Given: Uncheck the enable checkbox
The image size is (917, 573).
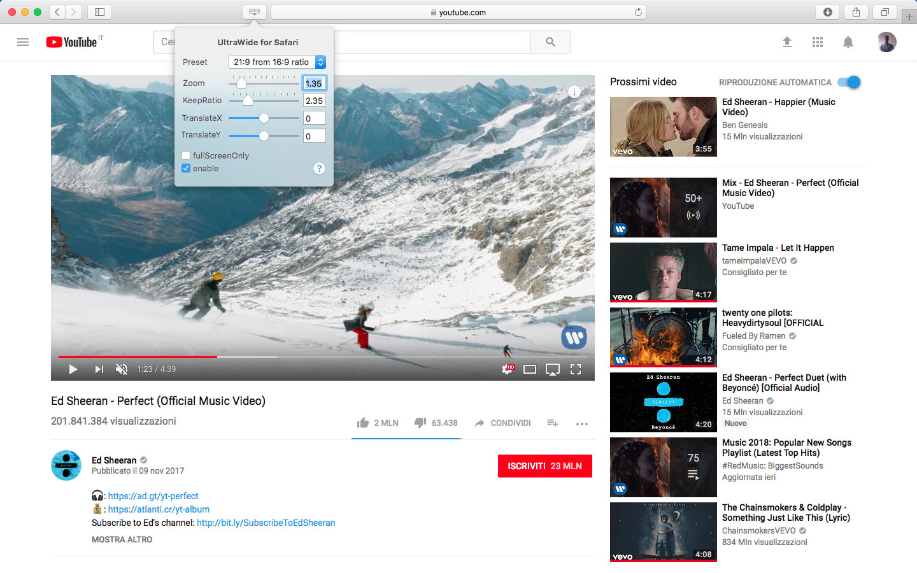Looking at the screenshot, I should tap(186, 168).
